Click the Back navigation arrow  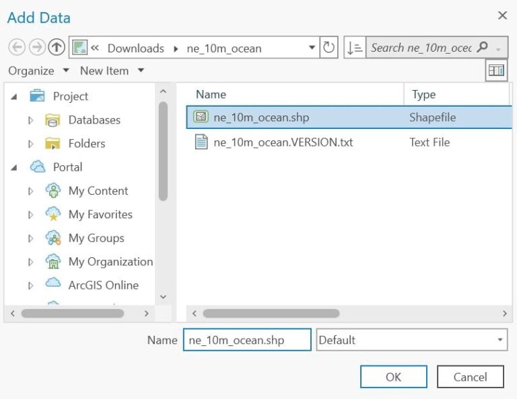(x=18, y=48)
